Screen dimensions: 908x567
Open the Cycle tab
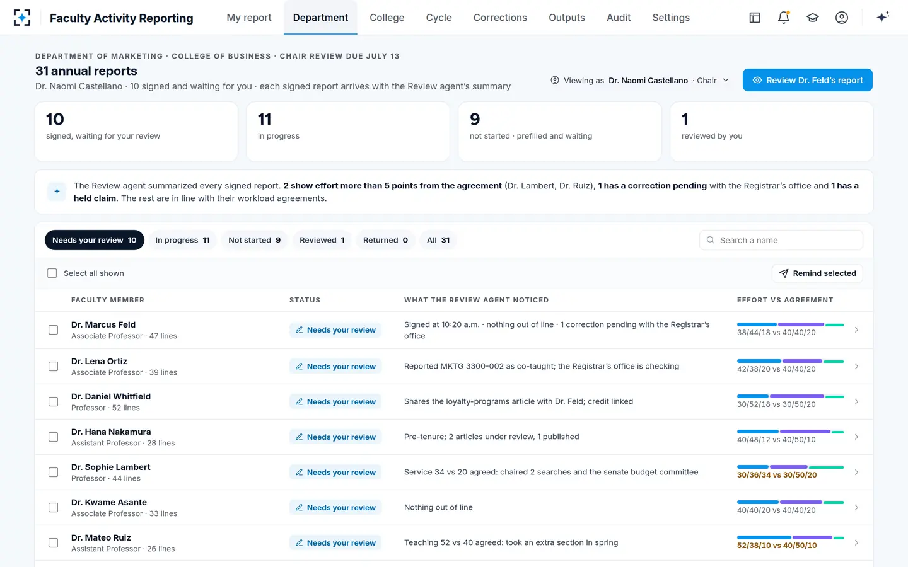[439, 18]
